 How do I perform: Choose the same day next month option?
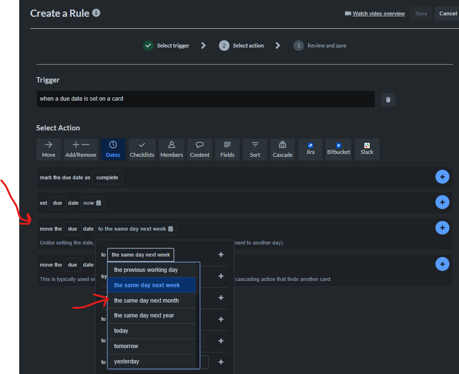tap(152, 301)
